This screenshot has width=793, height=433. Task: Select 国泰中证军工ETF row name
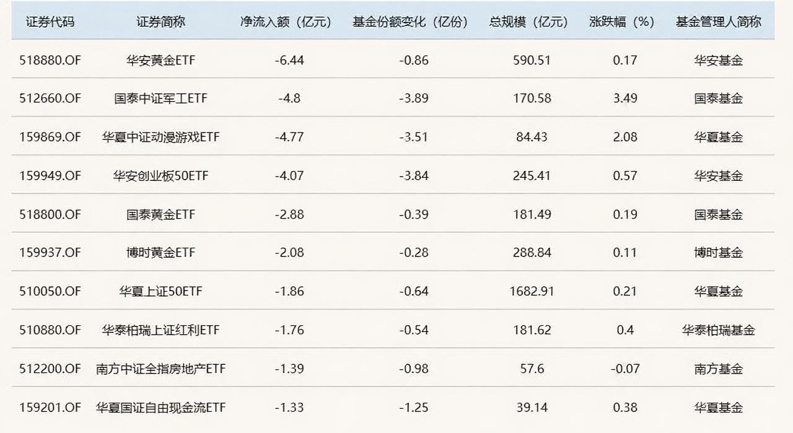[x=160, y=98]
